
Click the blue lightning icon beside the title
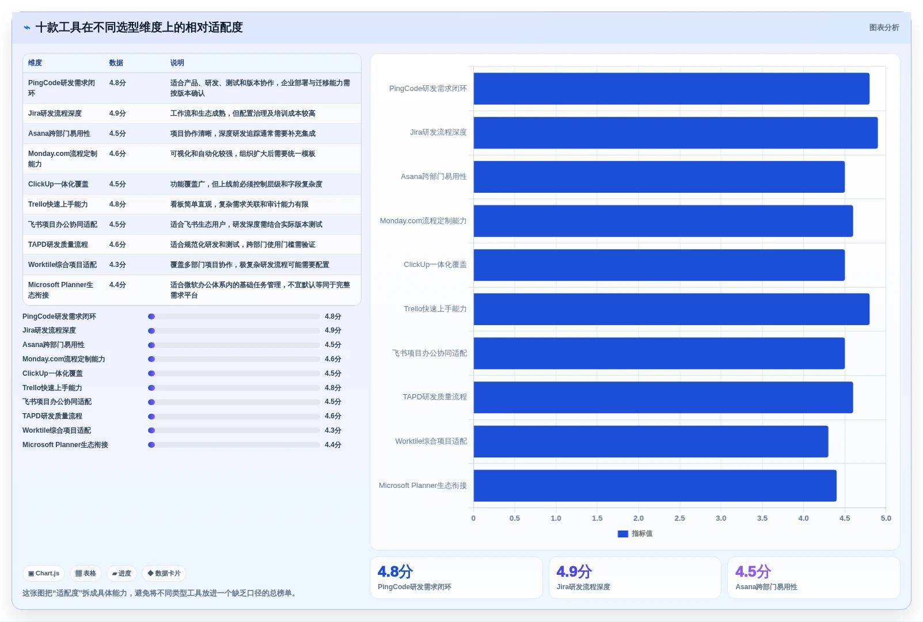(27, 28)
